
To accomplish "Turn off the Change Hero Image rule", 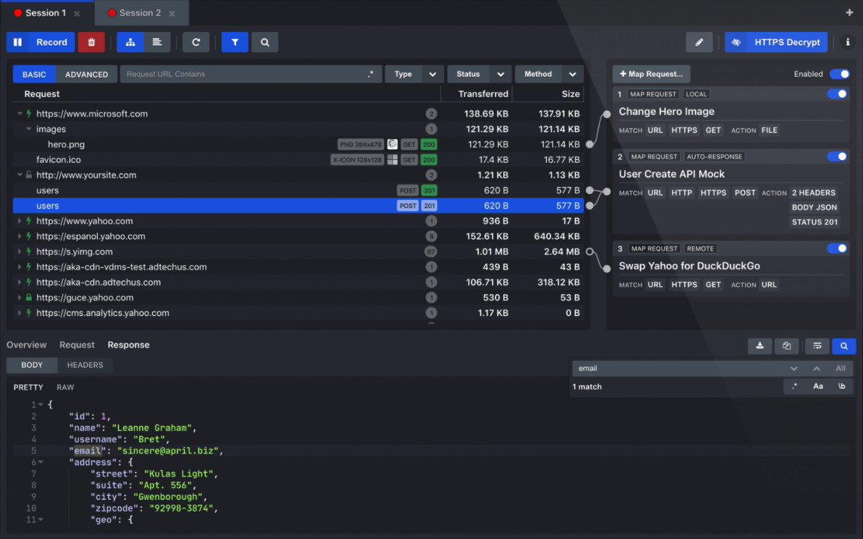I will click(837, 94).
